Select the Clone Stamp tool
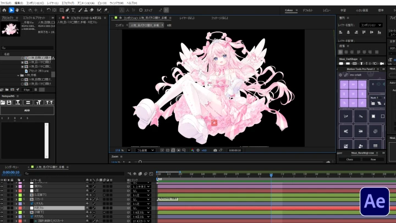This screenshot has height=223, width=396. pyautogui.click(x=86, y=10)
